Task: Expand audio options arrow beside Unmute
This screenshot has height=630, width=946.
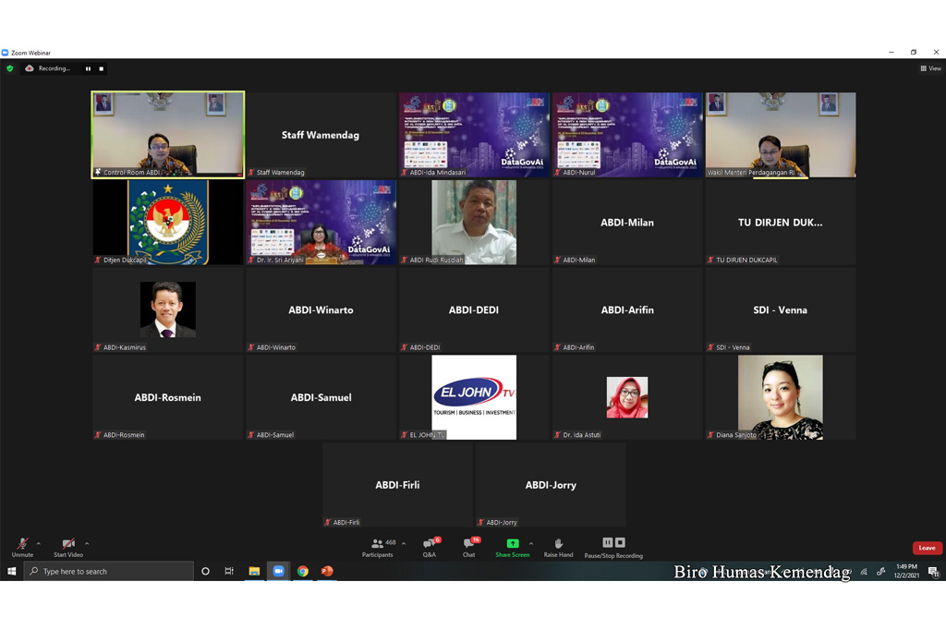Action: pyautogui.click(x=38, y=543)
